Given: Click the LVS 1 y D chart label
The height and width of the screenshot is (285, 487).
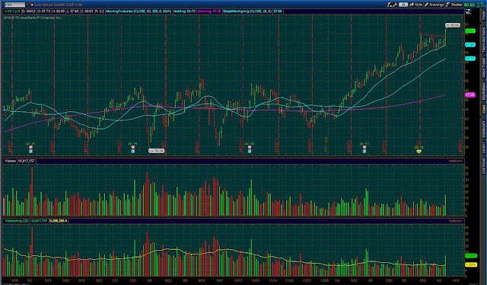Looking at the screenshot, I should click(12, 11).
